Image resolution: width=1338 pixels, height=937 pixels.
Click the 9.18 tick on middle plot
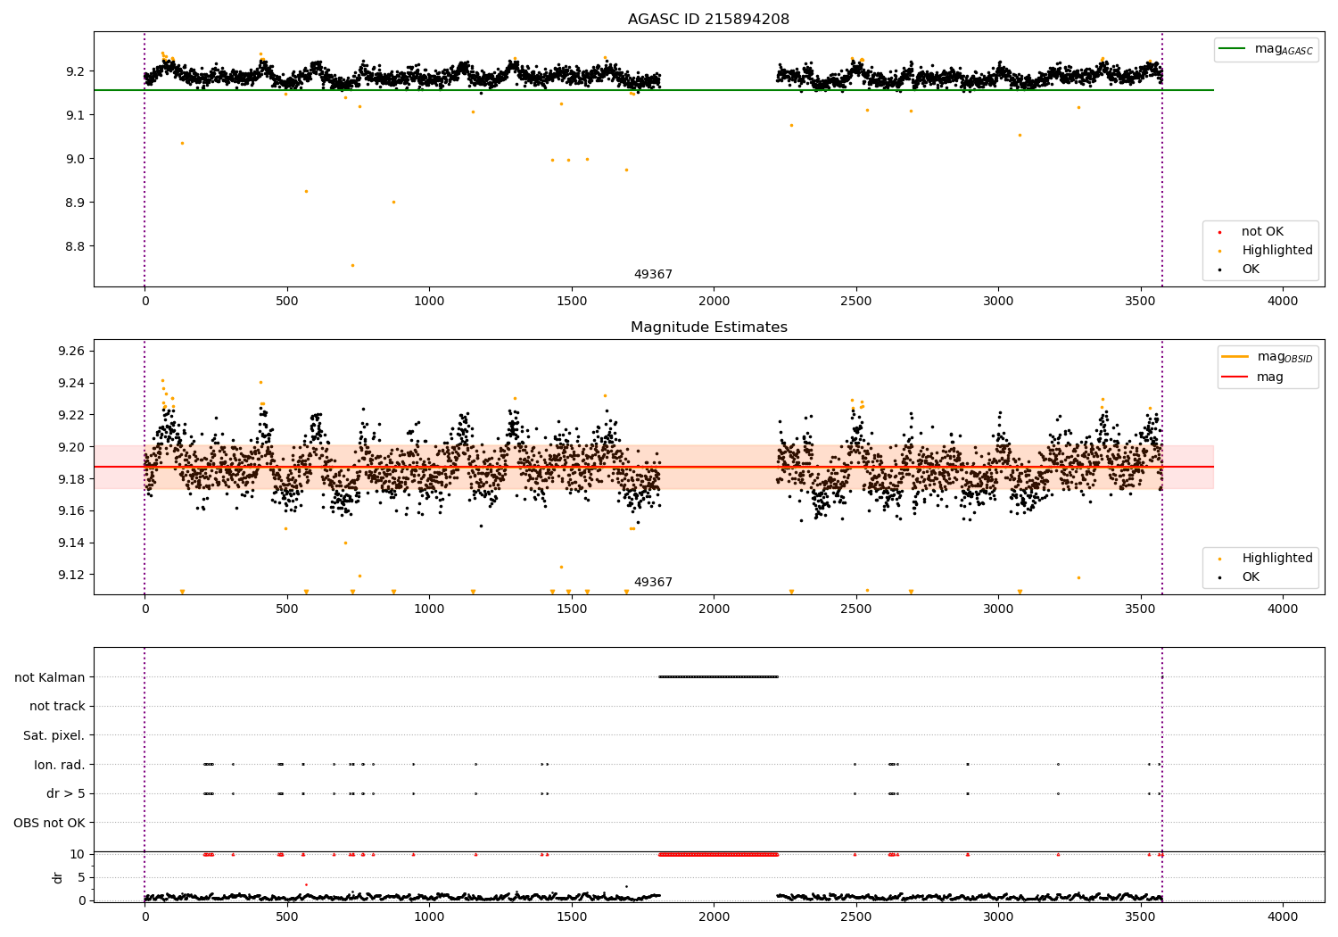pos(71,479)
